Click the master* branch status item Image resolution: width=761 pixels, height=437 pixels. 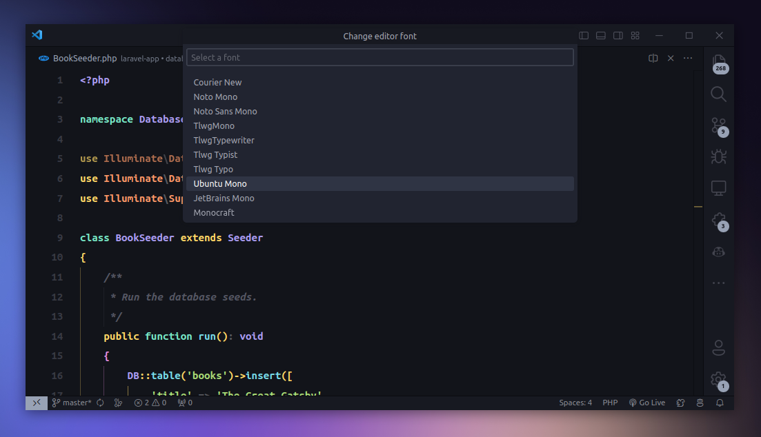click(x=72, y=403)
